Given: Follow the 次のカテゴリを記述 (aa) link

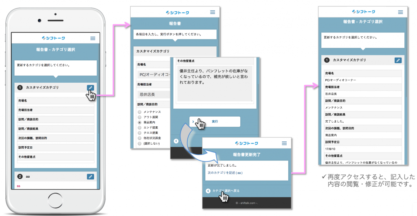Looking at the screenshot, I should 225,173.
